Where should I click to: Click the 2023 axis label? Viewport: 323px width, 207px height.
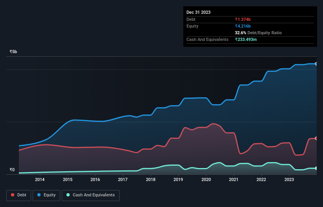pyautogui.click(x=289, y=179)
